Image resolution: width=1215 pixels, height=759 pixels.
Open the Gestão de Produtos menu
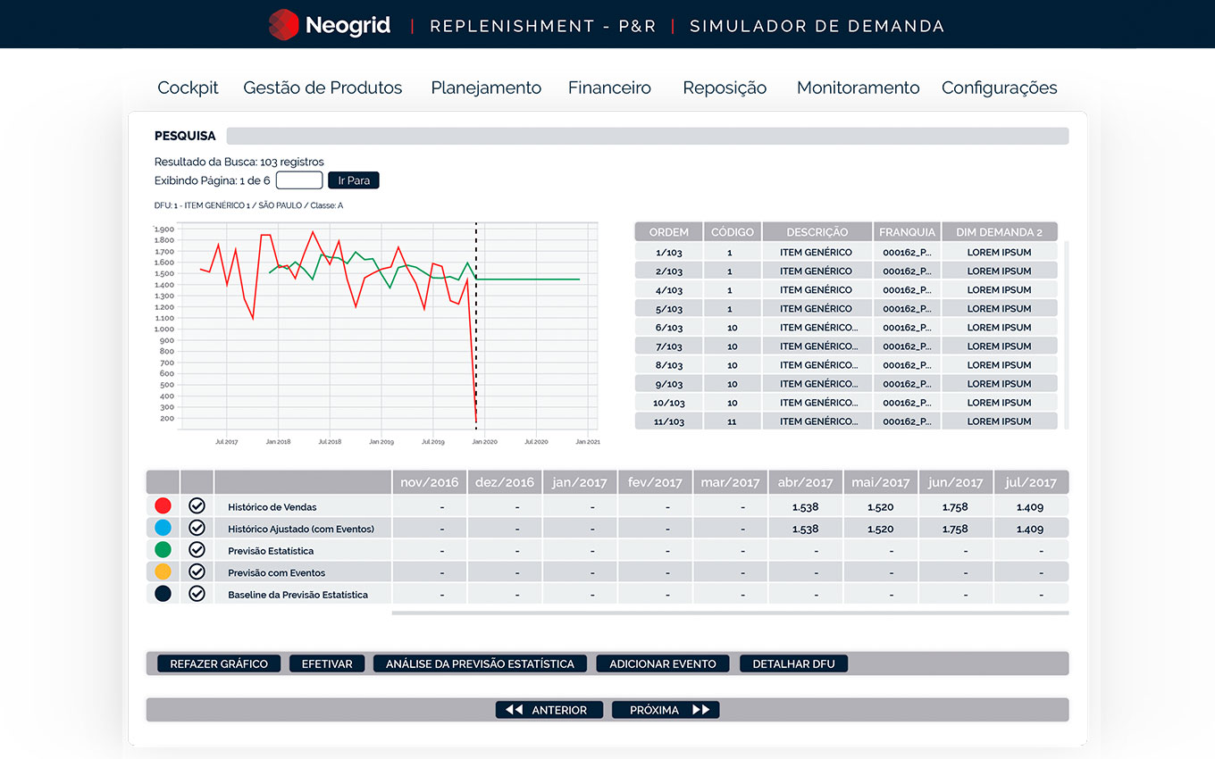[323, 88]
